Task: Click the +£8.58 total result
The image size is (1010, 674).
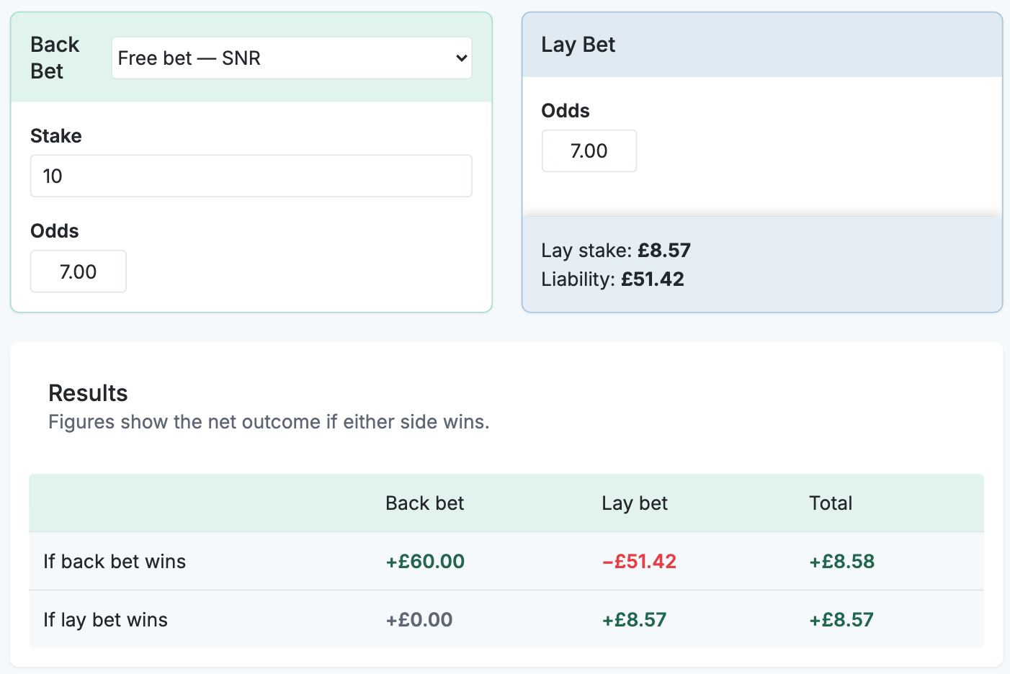Action: [841, 562]
